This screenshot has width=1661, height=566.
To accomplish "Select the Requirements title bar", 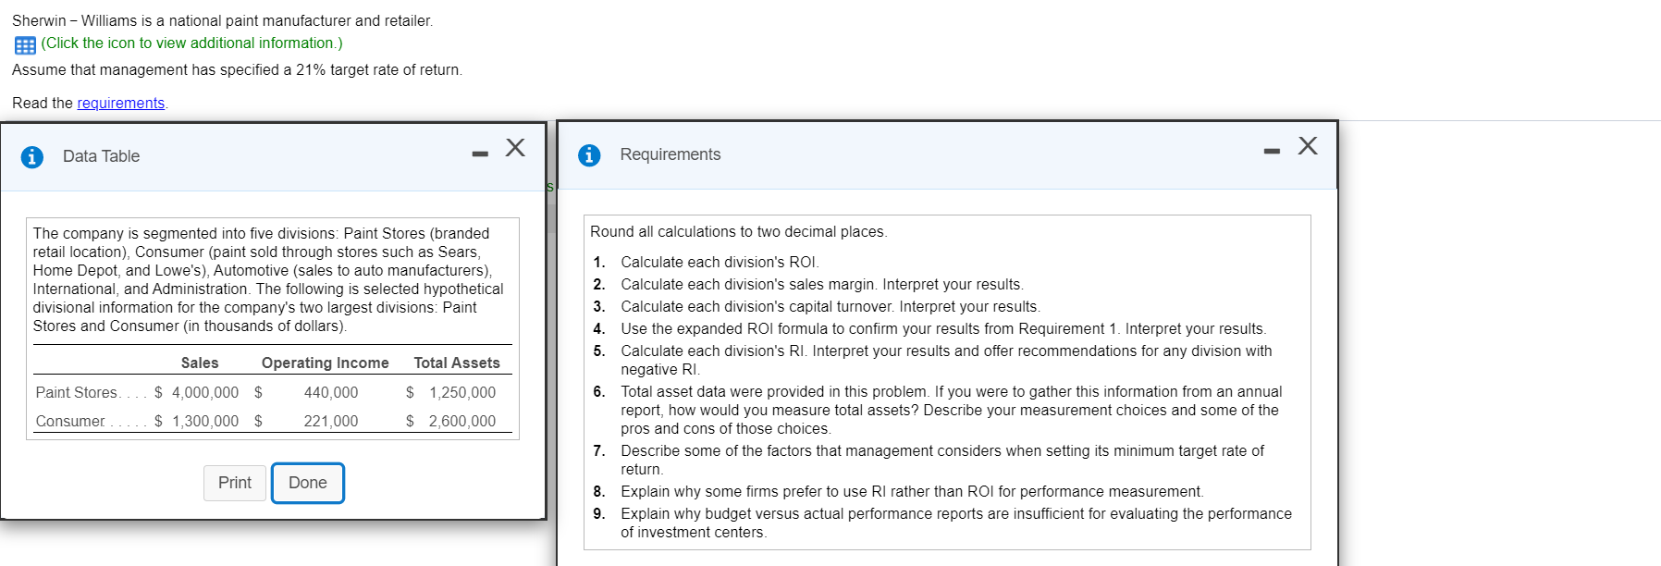I will point(670,154).
